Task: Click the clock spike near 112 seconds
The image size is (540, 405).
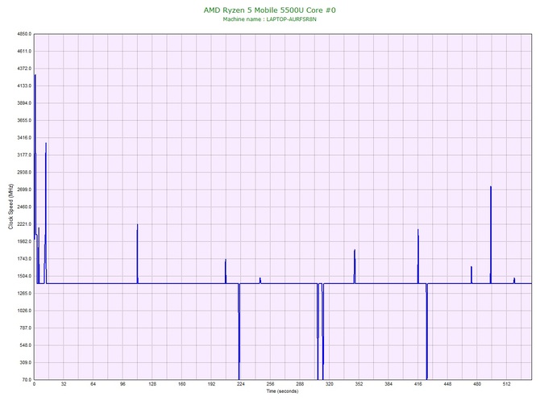Action: tap(137, 254)
